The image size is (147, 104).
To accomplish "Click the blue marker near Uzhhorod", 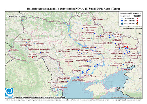I will (9, 52).
